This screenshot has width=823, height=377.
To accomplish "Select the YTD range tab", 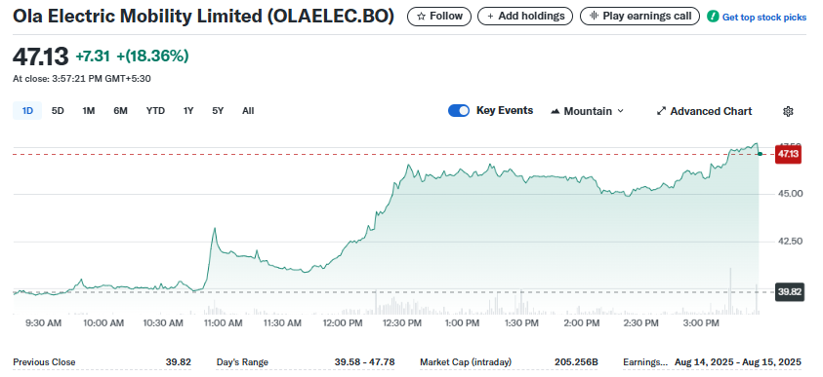I will coord(155,110).
